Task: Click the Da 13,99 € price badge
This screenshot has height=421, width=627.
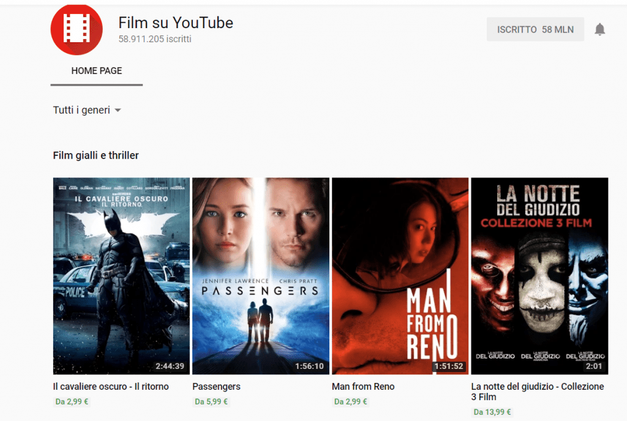Action: (x=492, y=412)
